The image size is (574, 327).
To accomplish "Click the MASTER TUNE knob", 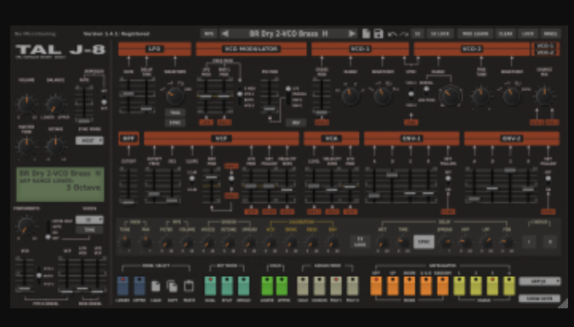I will 26,147.
